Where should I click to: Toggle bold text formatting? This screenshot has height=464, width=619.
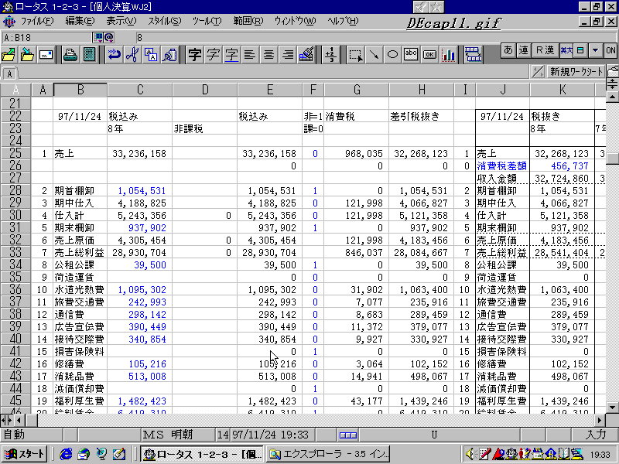coord(194,55)
